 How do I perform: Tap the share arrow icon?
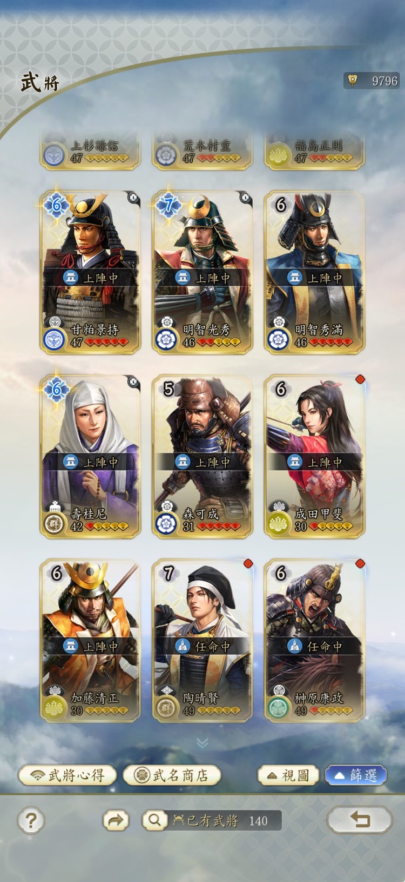click(x=116, y=821)
